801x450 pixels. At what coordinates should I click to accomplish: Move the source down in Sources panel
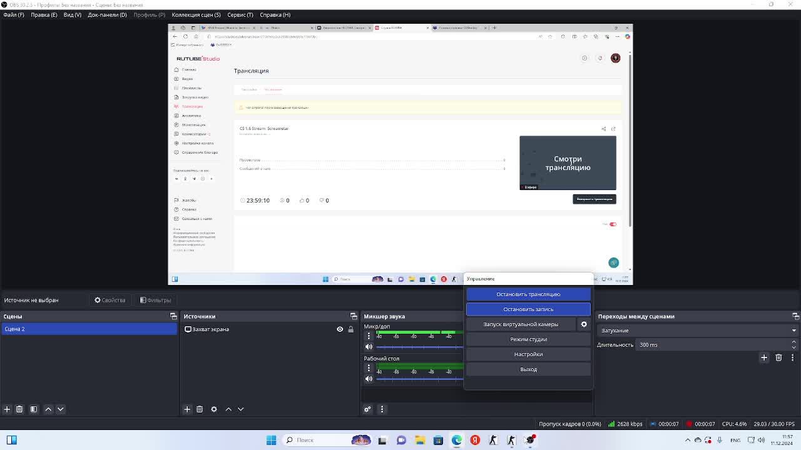(241, 409)
